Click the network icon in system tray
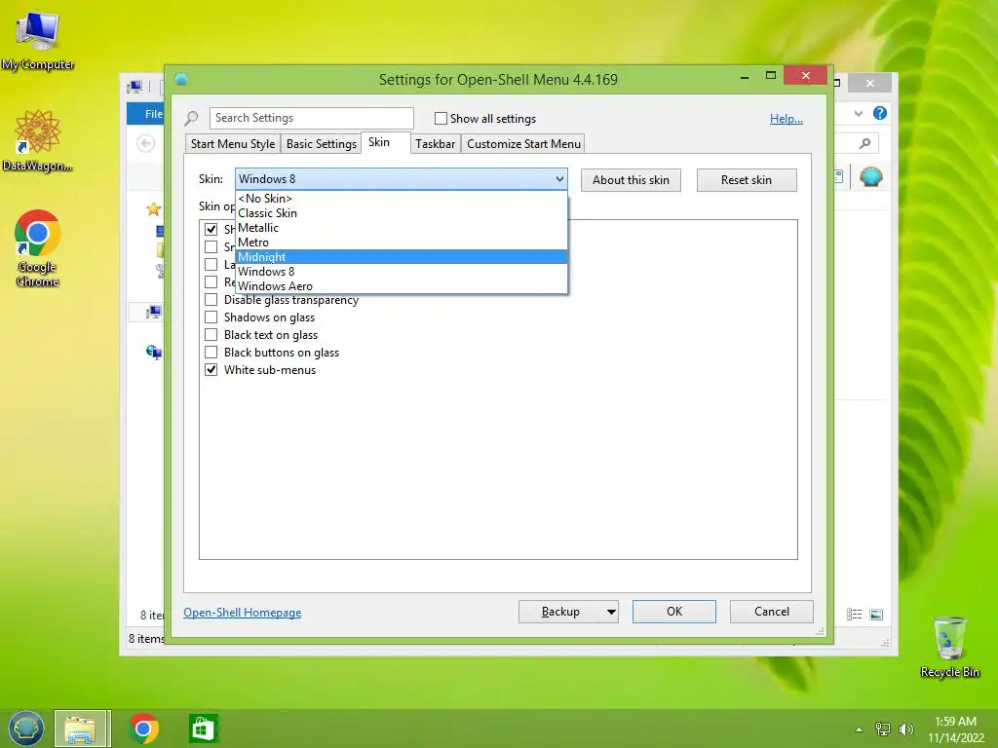The width and height of the screenshot is (998, 748). coord(883,729)
